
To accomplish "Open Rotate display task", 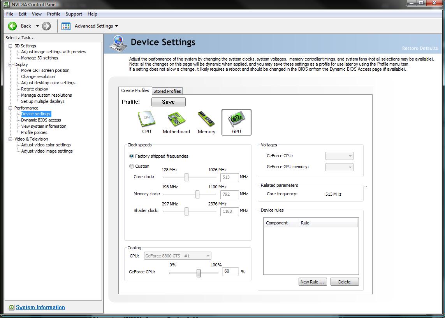I will (x=35, y=89).
